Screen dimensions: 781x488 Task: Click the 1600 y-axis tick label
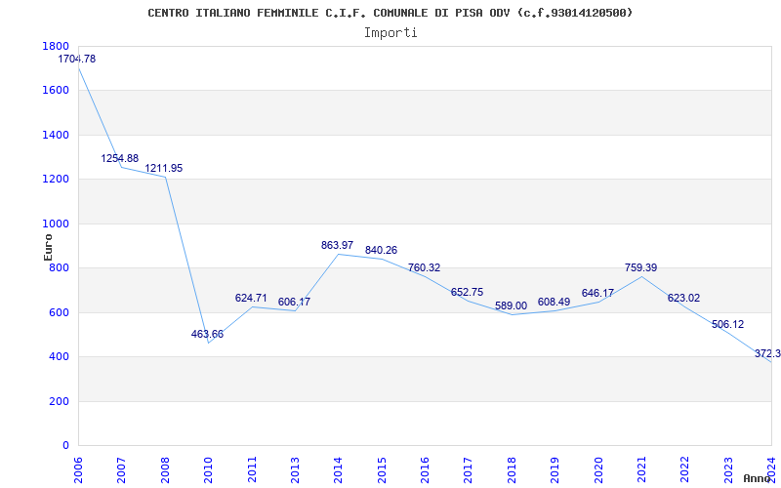56,91
